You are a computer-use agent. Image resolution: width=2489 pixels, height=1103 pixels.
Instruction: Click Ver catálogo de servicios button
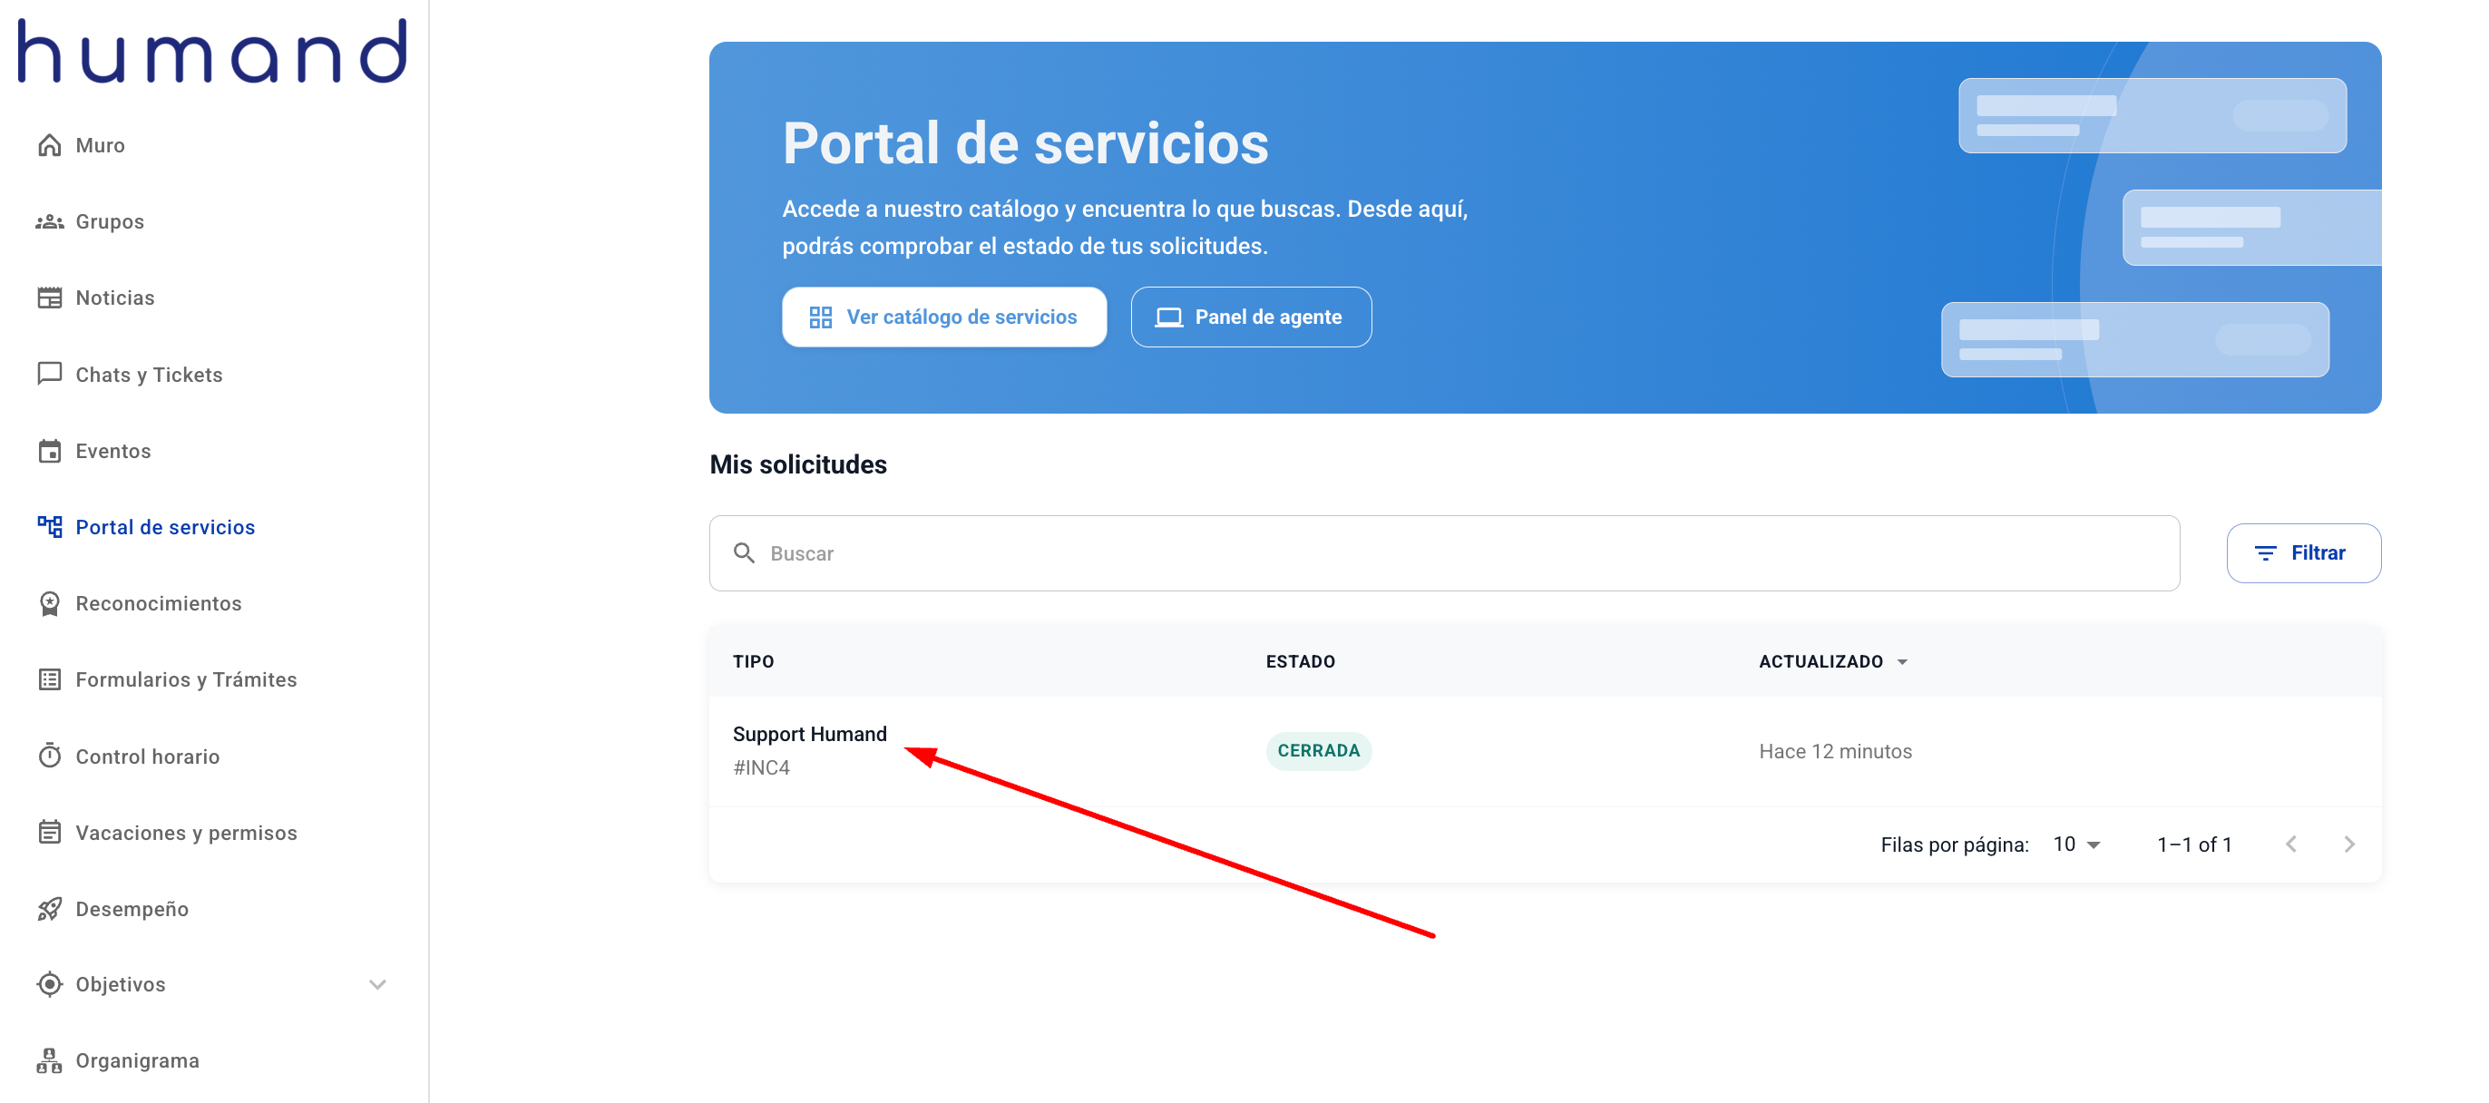943,317
